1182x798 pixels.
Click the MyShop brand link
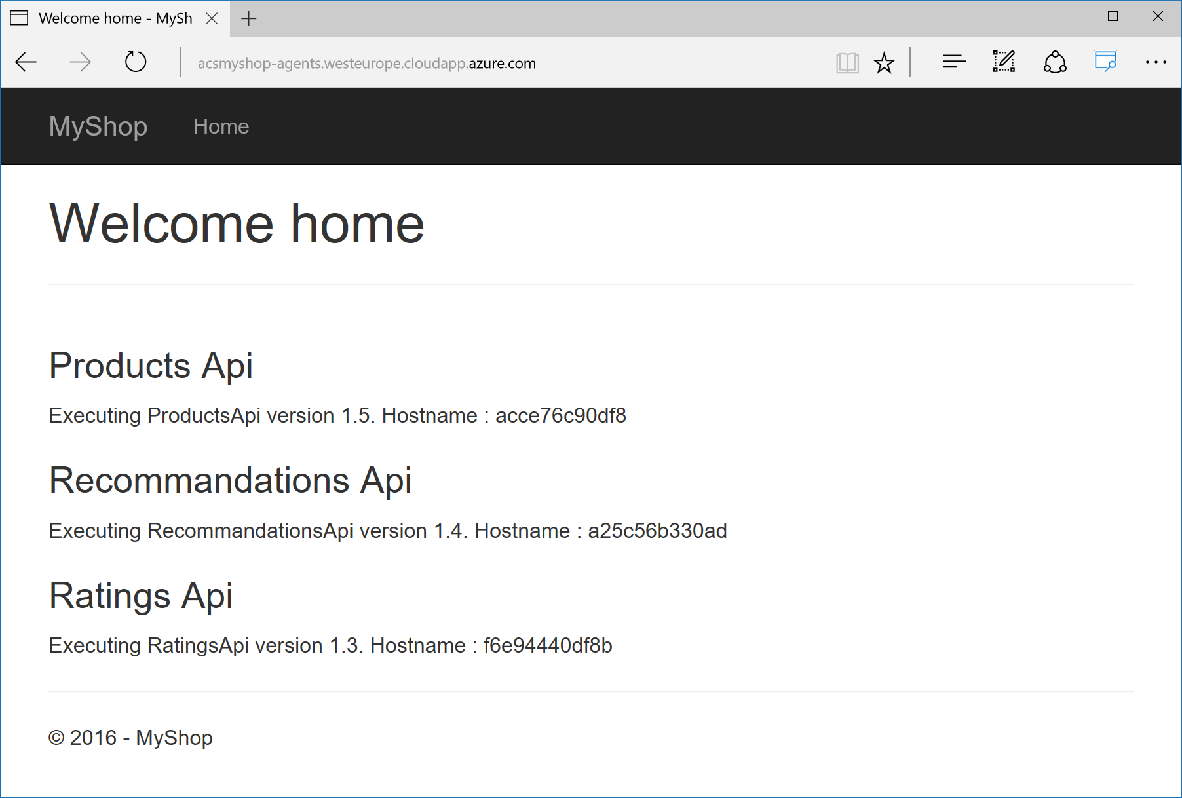[x=98, y=126]
